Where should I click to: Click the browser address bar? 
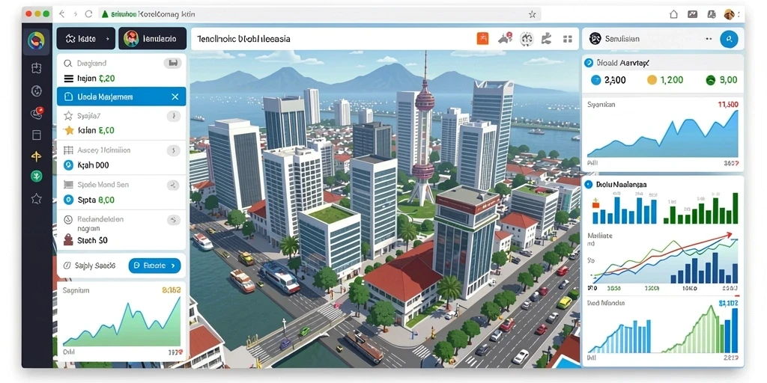[x=320, y=14]
